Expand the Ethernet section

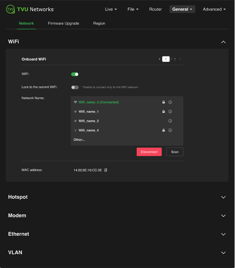[x=223, y=234]
